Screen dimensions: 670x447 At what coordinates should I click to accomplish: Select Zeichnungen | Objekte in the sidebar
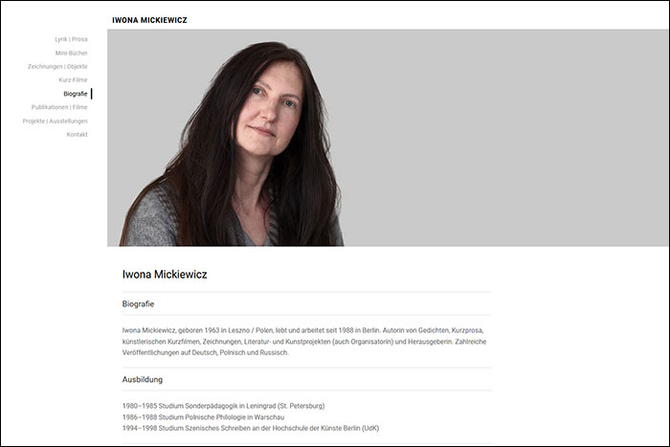coord(57,67)
